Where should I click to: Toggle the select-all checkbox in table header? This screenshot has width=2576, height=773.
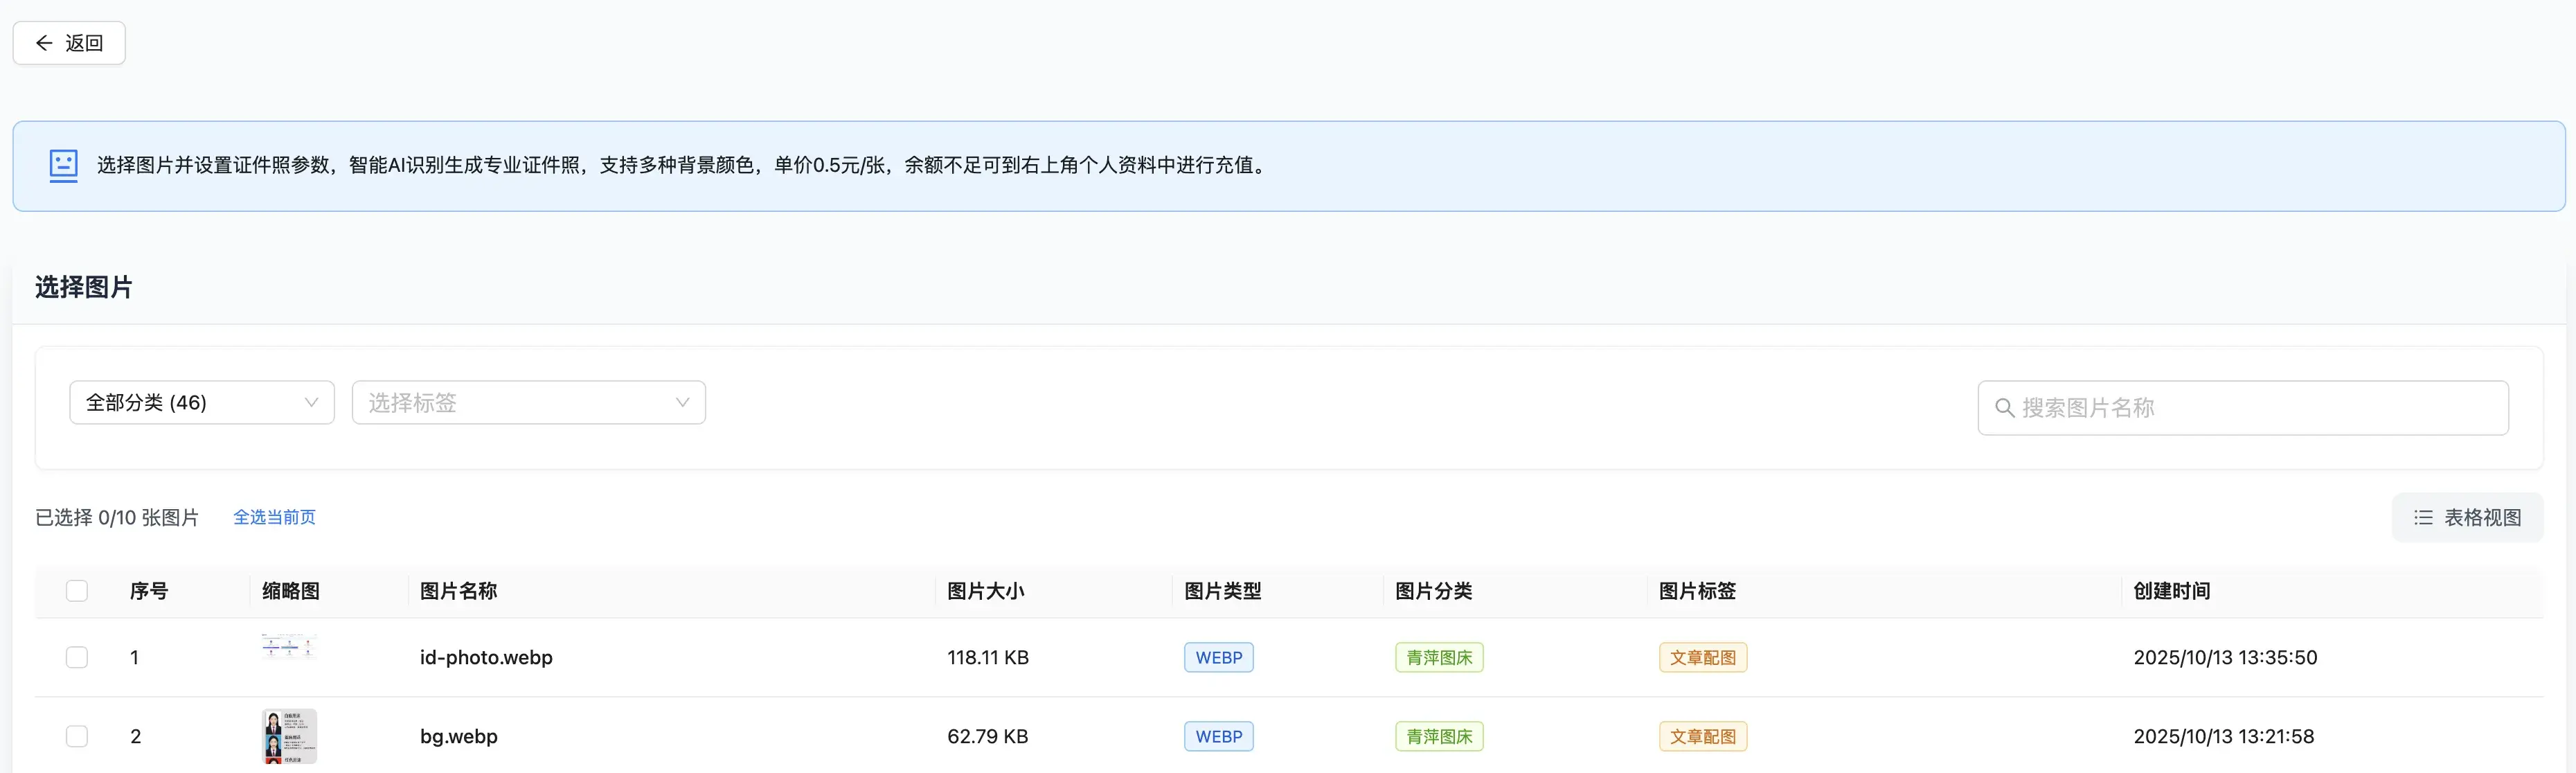click(77, 591)
